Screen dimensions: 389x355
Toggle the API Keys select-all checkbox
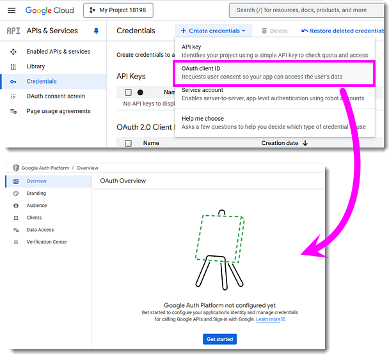pyautogui.click(x=128, y=93)
